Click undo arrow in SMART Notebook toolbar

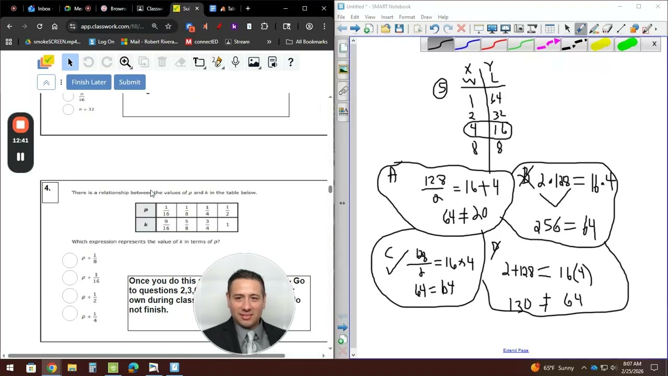pyautogui.click(x=434, y=29)
